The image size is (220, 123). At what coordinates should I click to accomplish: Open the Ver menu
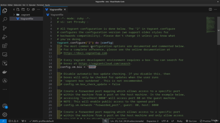point(24,5)
